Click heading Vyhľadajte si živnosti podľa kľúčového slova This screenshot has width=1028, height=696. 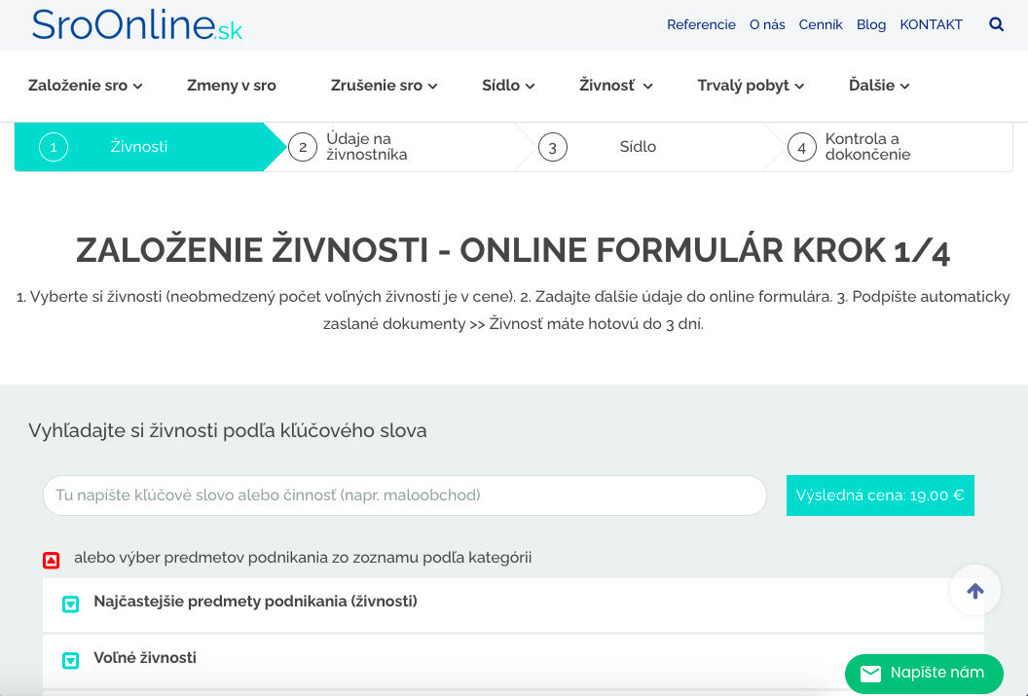pyautogui.click(x=228, y=430)
